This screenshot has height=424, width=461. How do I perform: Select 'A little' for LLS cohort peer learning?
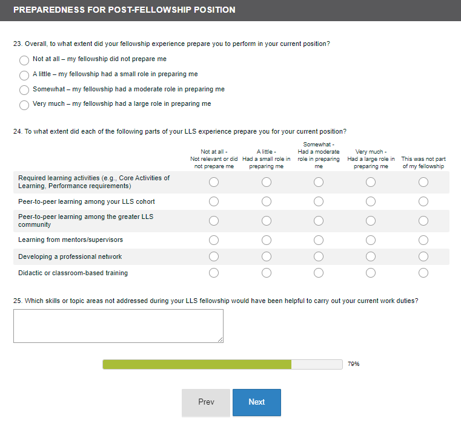tap(267, 201)
